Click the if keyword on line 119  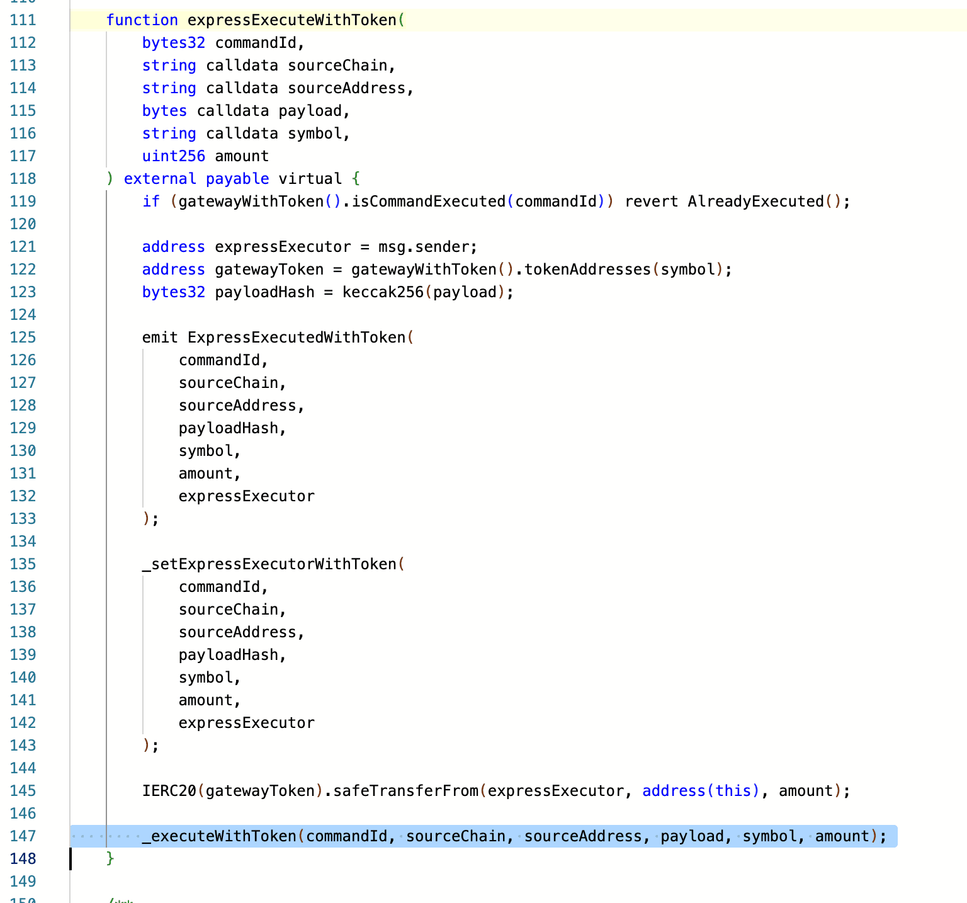(151, 202)
